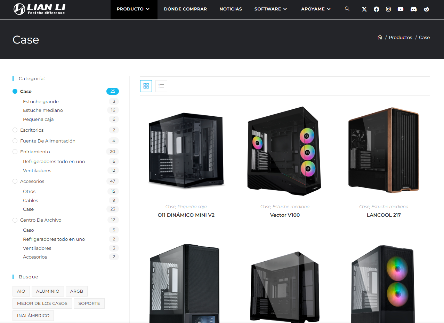Open DÓNDE COMPRAR menu item
Image resolution: width=444 pixels, height=323 pixels.
[185, 9]
